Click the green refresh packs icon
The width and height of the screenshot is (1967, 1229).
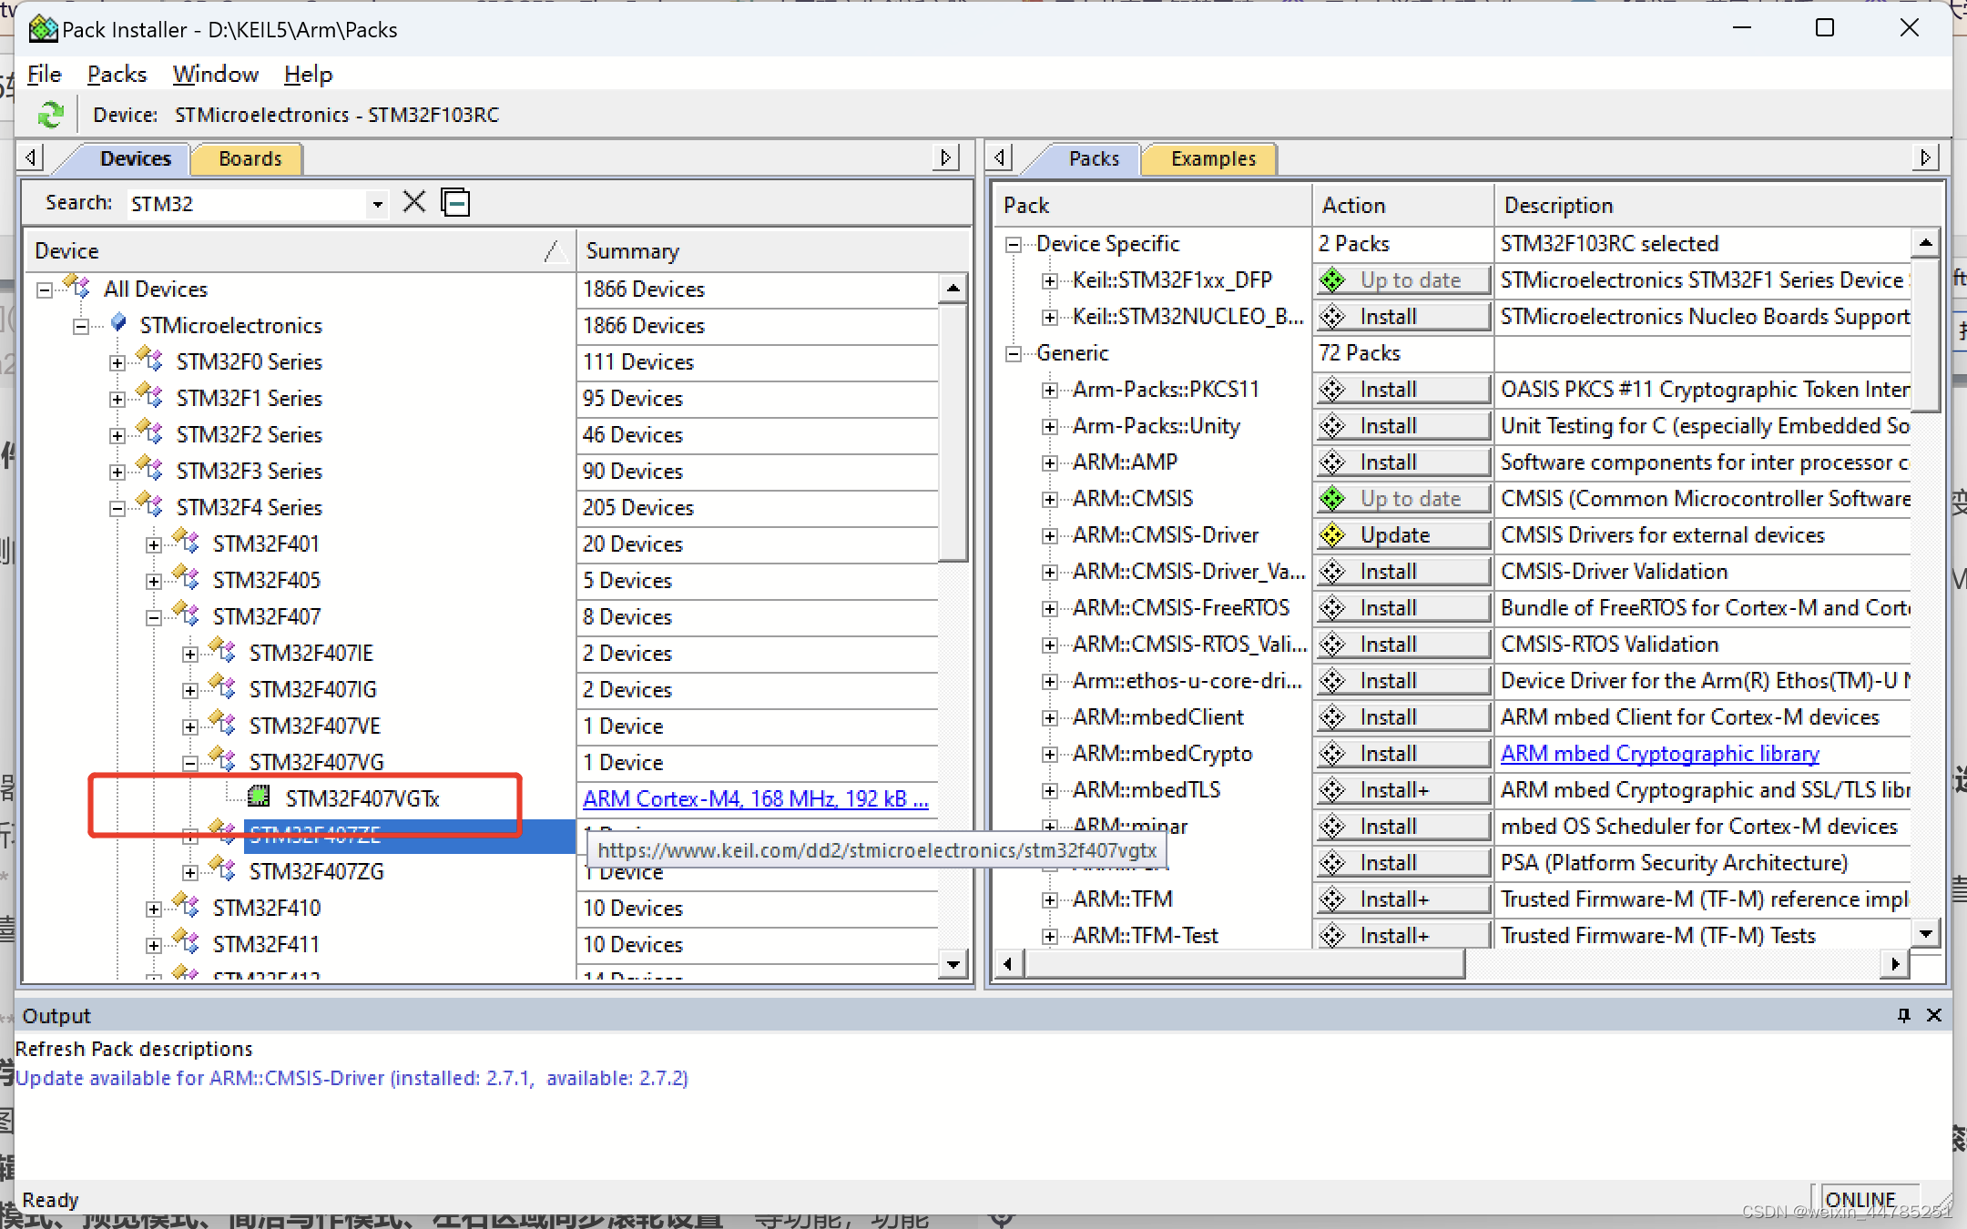coord(50,115)
